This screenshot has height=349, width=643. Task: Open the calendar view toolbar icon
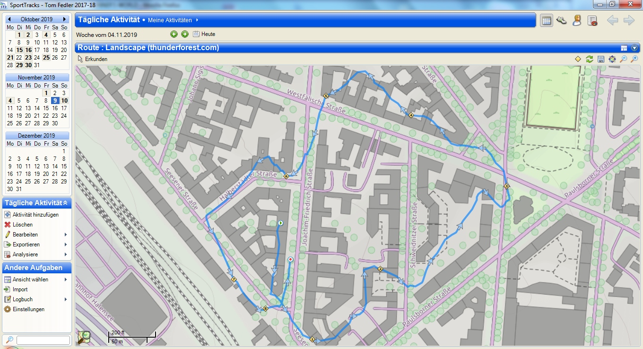click(547, 20)
